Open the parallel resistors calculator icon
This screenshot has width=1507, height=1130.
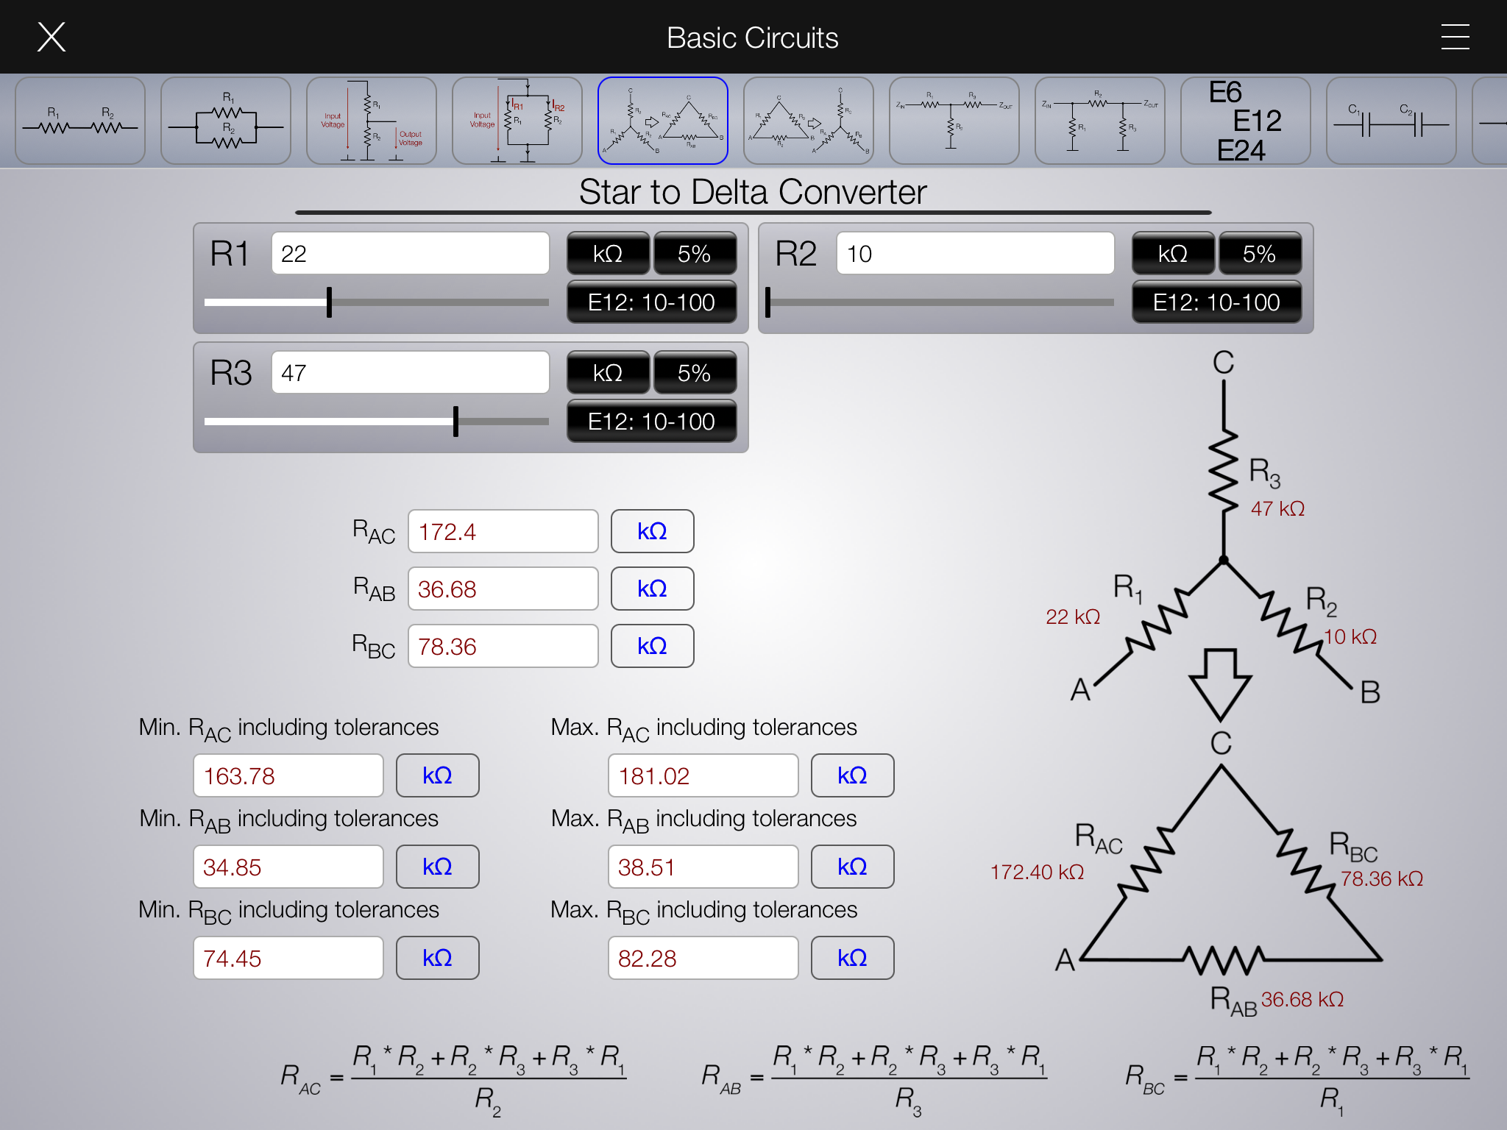(225, 121)
